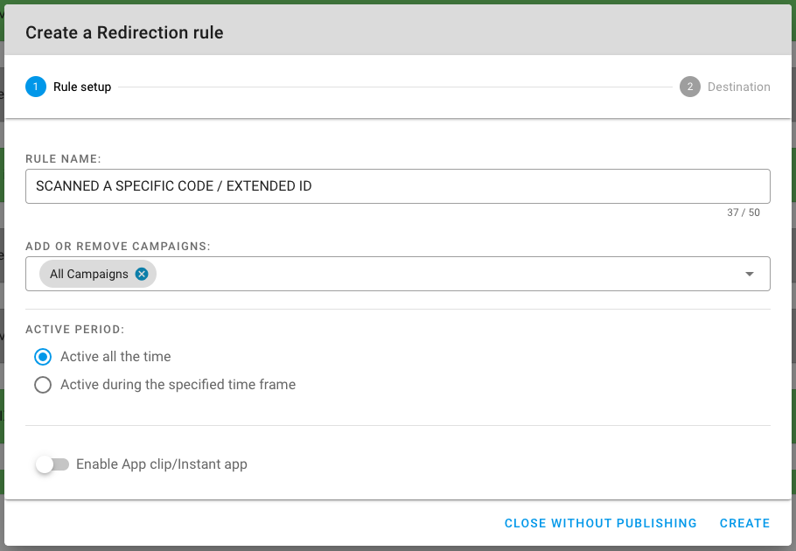The width and height of the screenshot is (796, 551).
Task: Toggle the Enable App clip/Instant app switch
Action: pyautogui.click(x=52, y=464)
